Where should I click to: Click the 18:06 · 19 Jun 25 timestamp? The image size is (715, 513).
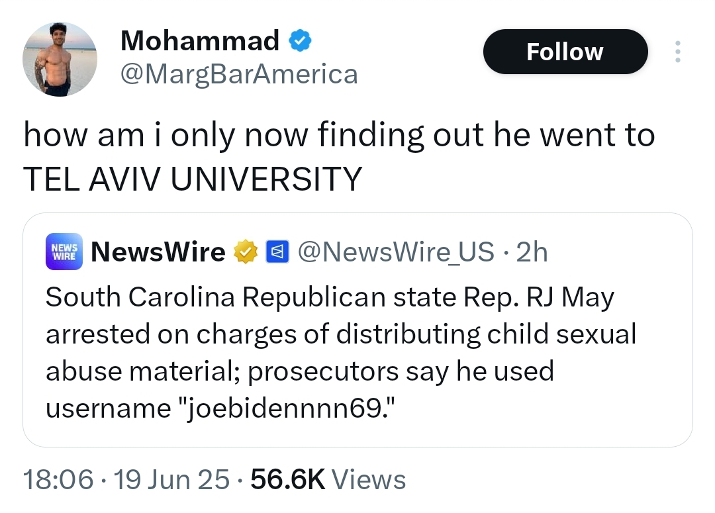point(126,479)
